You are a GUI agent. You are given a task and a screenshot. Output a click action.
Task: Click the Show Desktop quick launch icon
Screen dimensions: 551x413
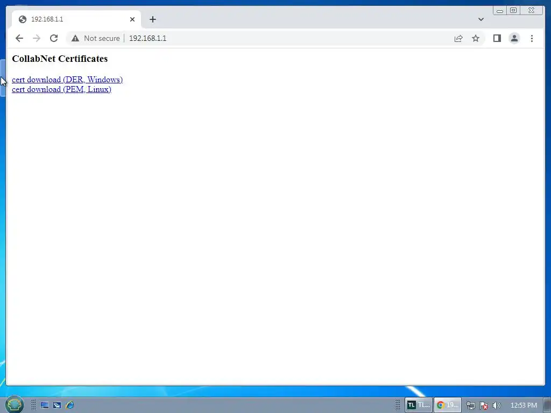44,405
